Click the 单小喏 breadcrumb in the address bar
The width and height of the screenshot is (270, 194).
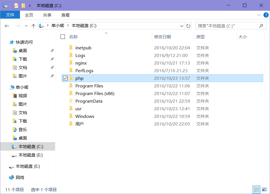pos(58,26)
